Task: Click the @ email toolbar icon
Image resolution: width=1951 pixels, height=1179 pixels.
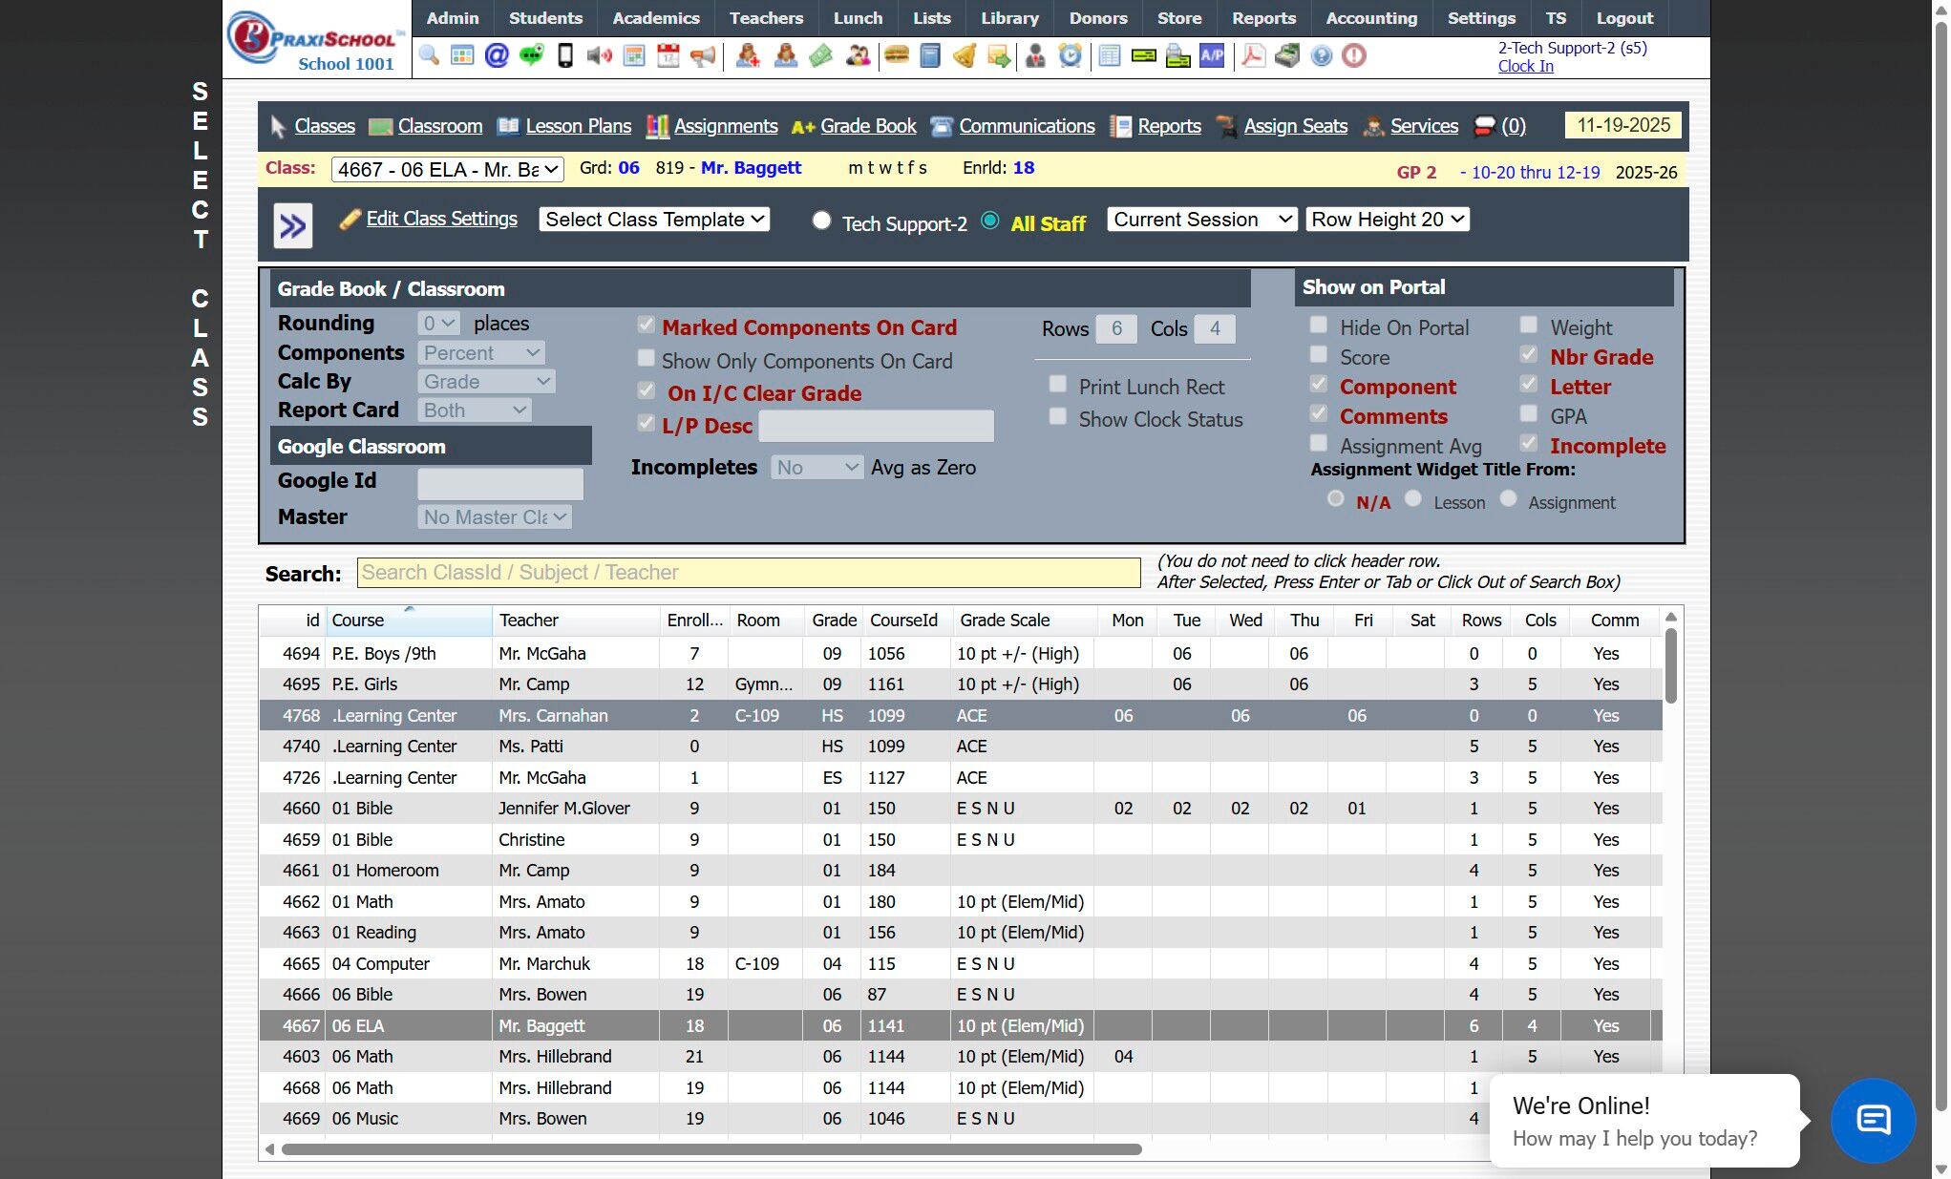Action: click(x=497, y=55)
